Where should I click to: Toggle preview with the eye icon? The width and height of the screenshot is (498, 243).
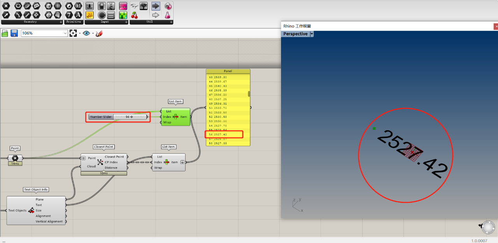tap(86, 33)
